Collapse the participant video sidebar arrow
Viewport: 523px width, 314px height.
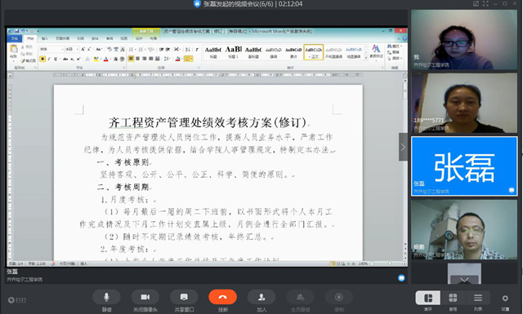(403, 147)
